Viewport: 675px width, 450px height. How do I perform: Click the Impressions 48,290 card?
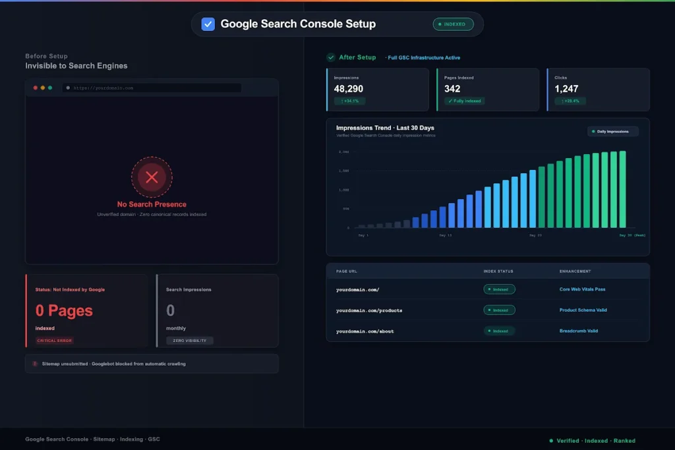click(x=378, y=90)
